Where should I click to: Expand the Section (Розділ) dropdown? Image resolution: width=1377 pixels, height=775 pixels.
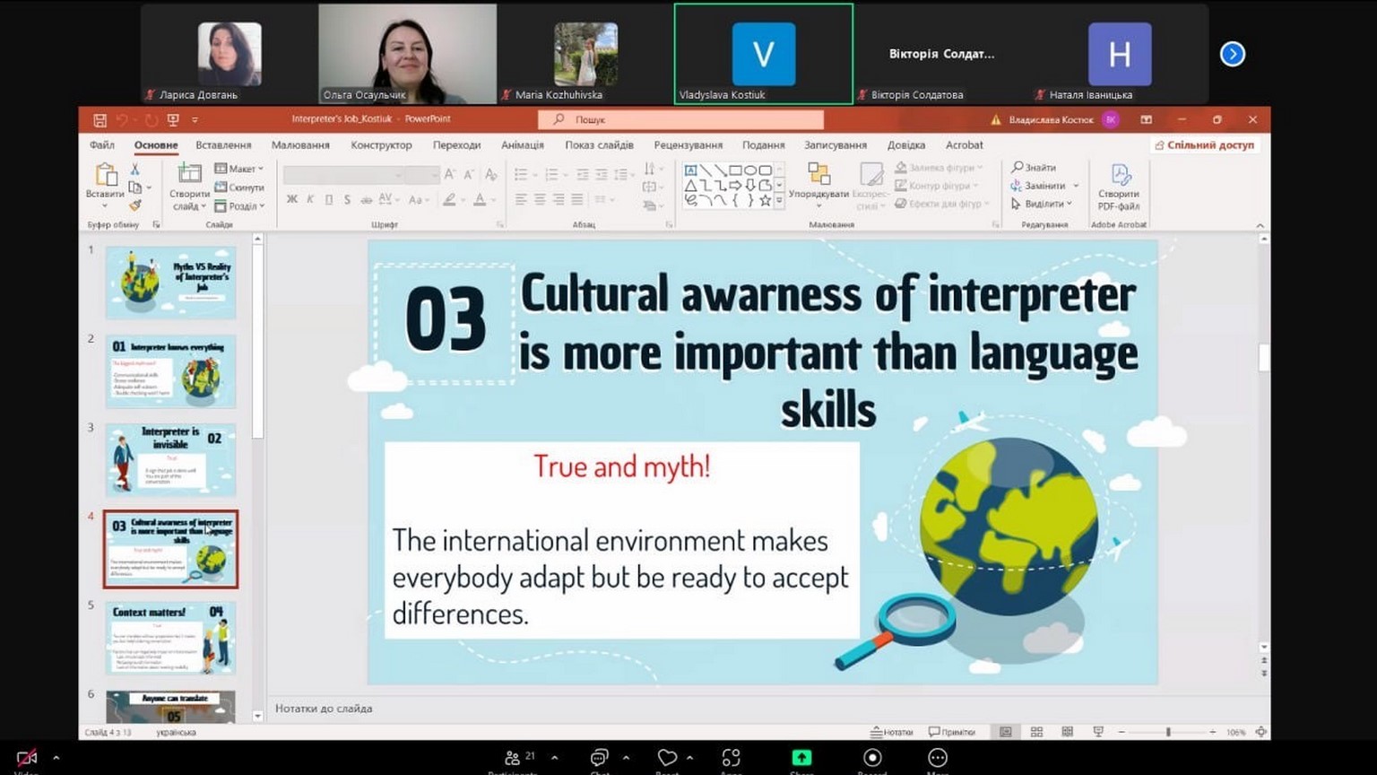click(x=240, y=206)
